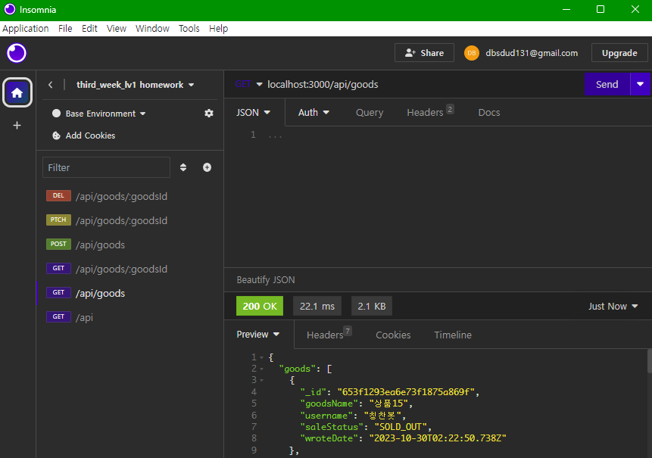The image size is (652, 458).
Task: Select the GET /api/goods request
Action: pos(130,293)
